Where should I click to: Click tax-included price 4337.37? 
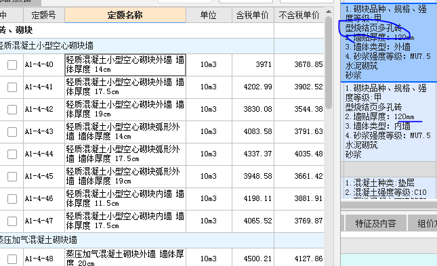[x=258, y=154]
